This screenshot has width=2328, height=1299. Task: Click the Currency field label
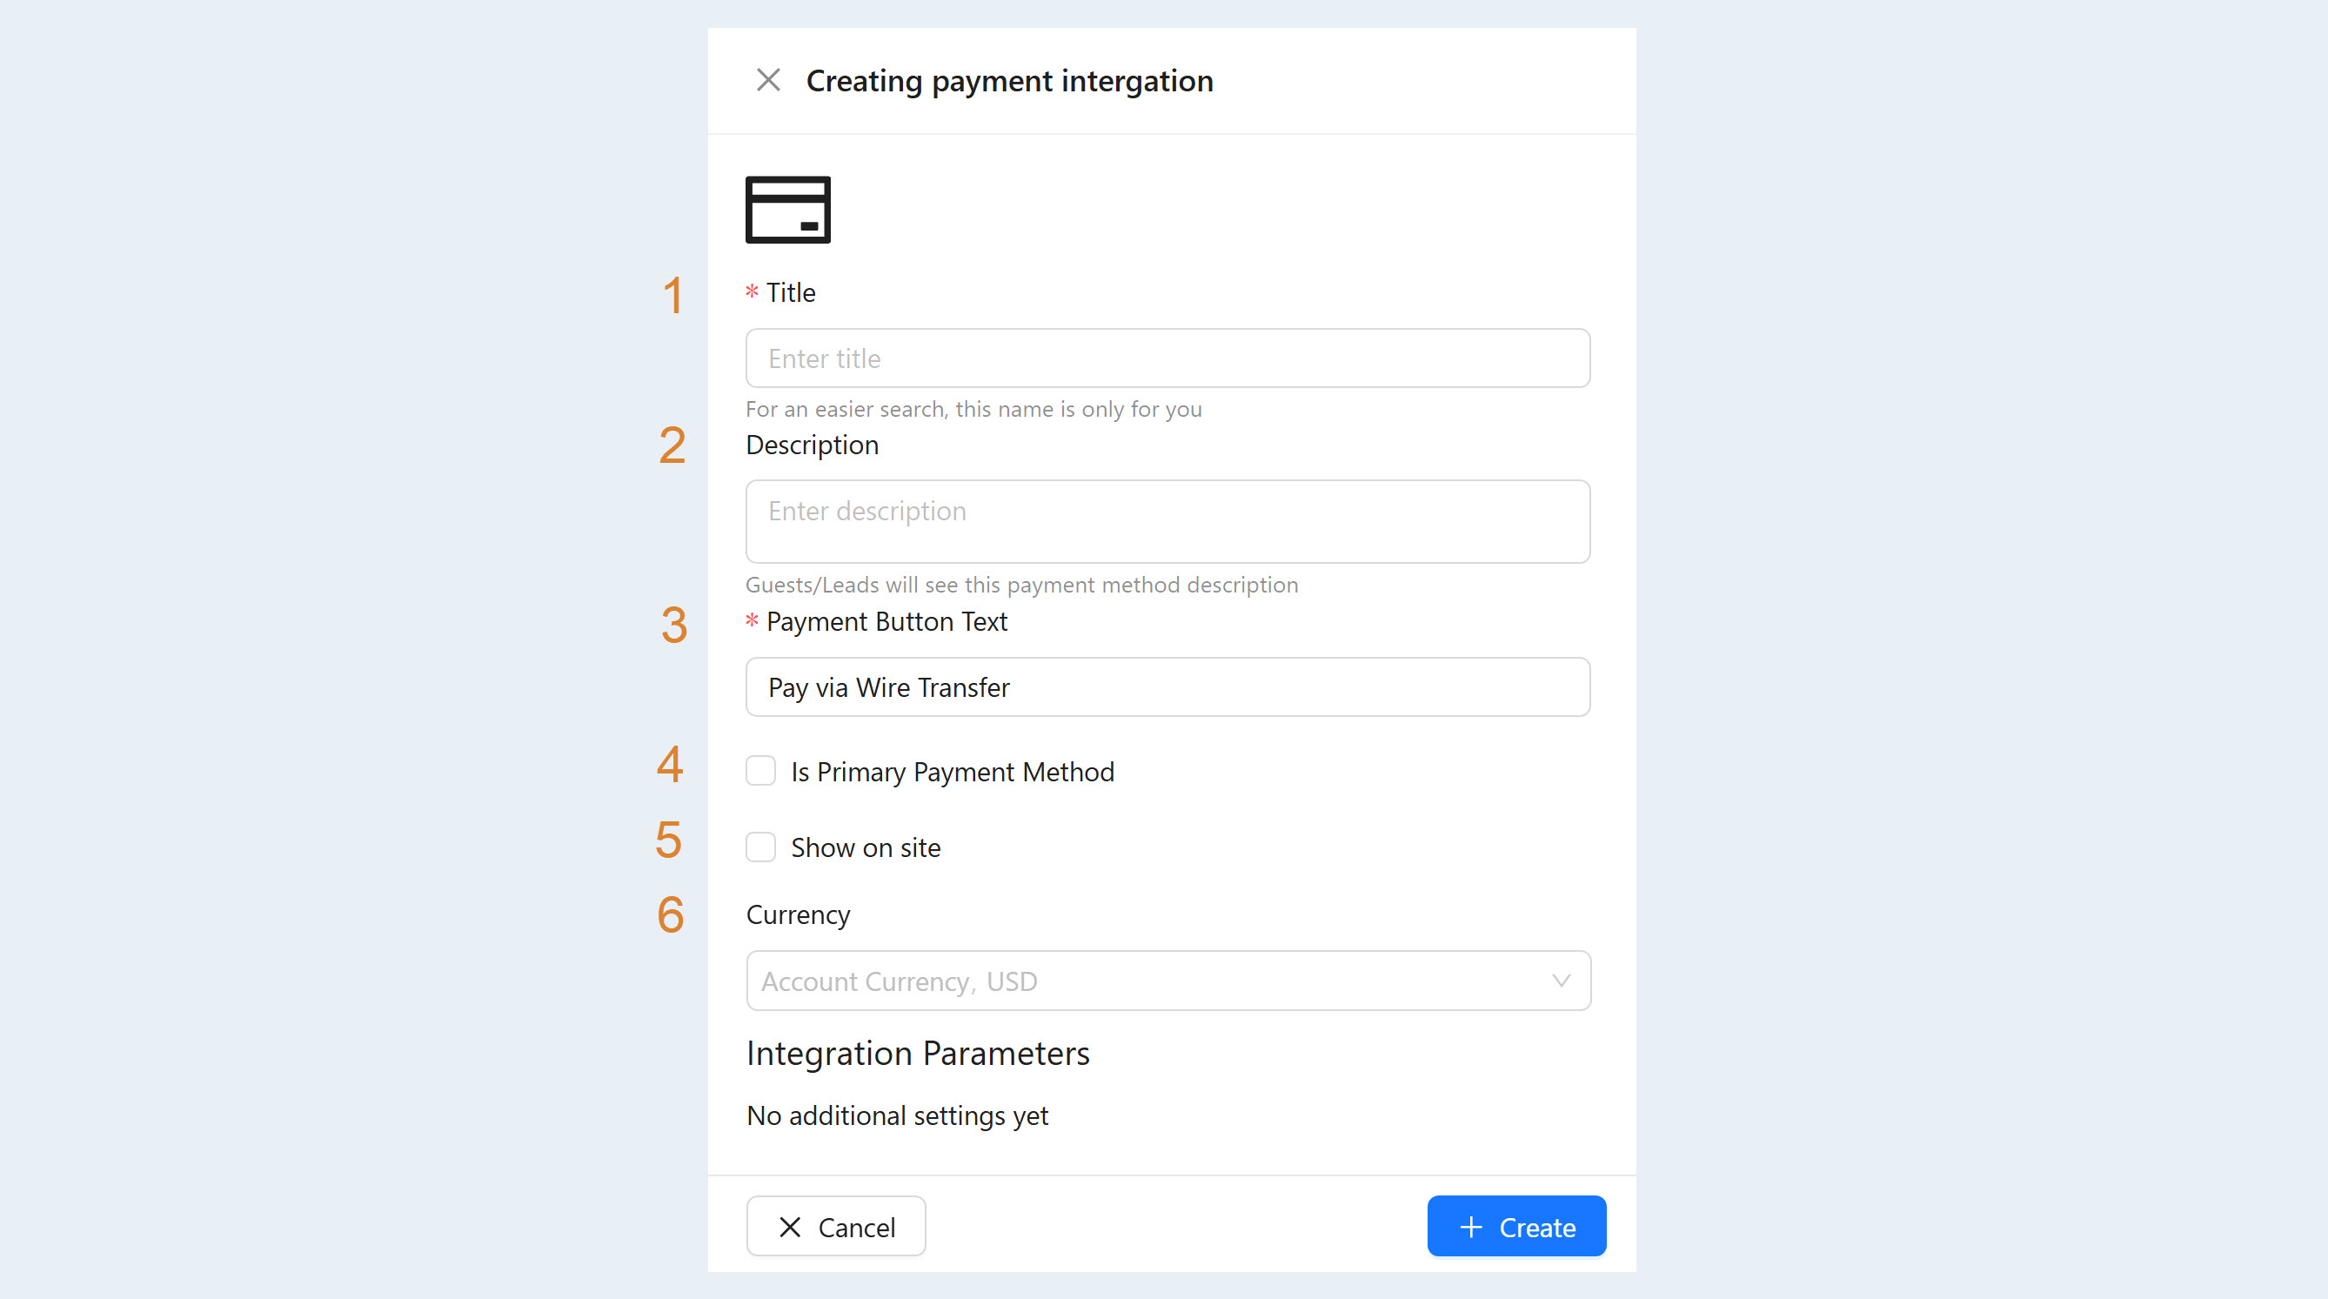point(798,914)
